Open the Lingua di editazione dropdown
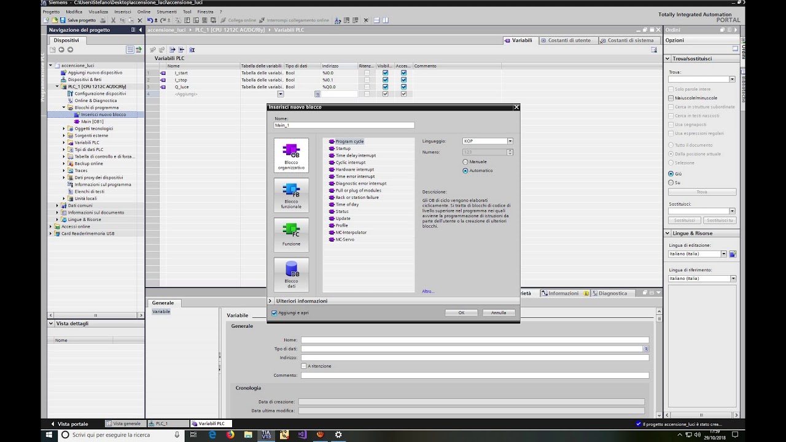Image resolution: width=786 pixels, height=442 pixels. click(x=724, y=254)
